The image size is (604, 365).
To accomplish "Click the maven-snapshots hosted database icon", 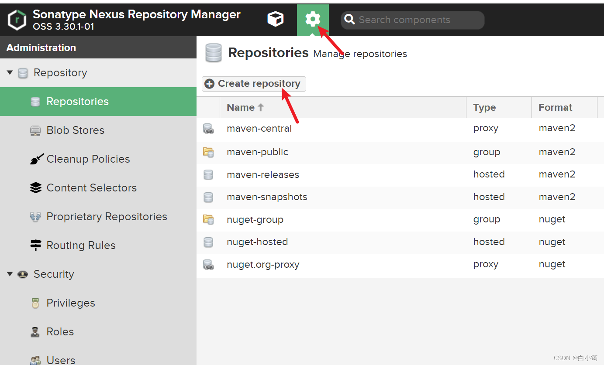I will pyautogui.click(x=208, y=197).
